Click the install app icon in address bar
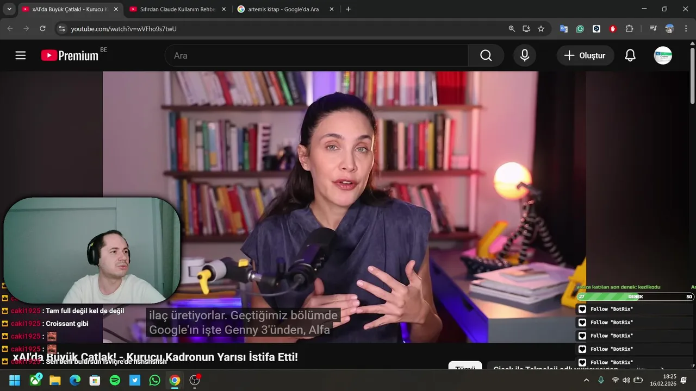The height and width of the screenshot is (391, 696). pos(526,29)
